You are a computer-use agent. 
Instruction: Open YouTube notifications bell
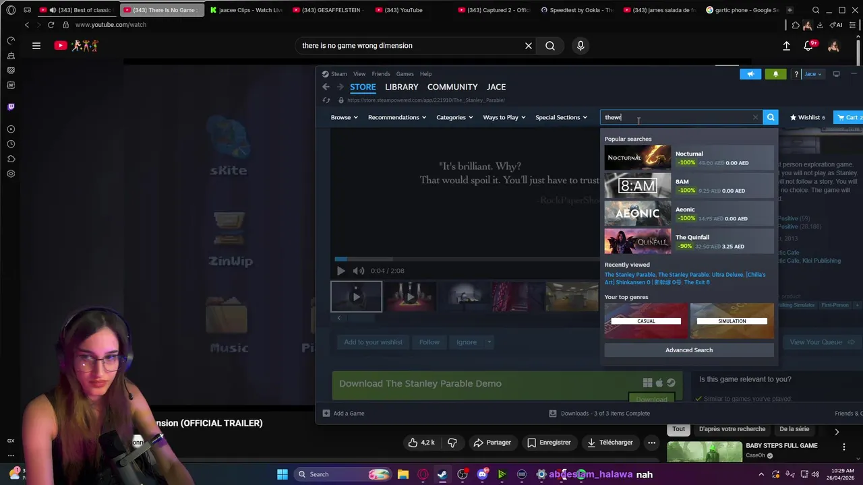click(x=808, y=46)
